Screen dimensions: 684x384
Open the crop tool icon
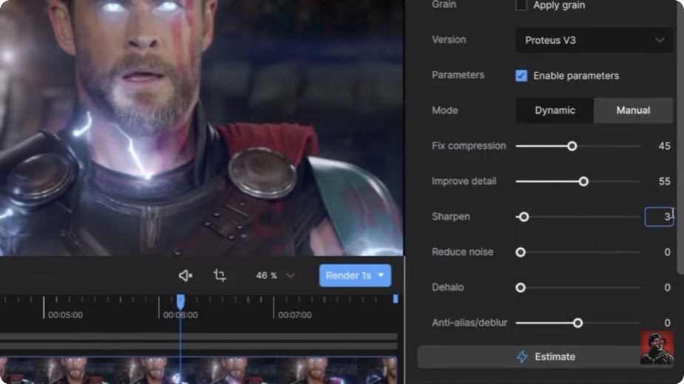[220, 275]
